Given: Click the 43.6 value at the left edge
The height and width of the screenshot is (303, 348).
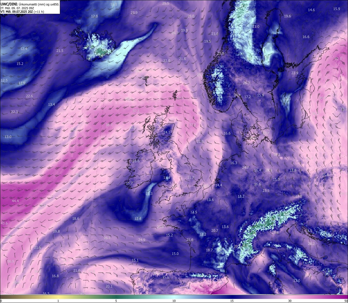Looking at the screenshot, I should [x=4, y=223].
